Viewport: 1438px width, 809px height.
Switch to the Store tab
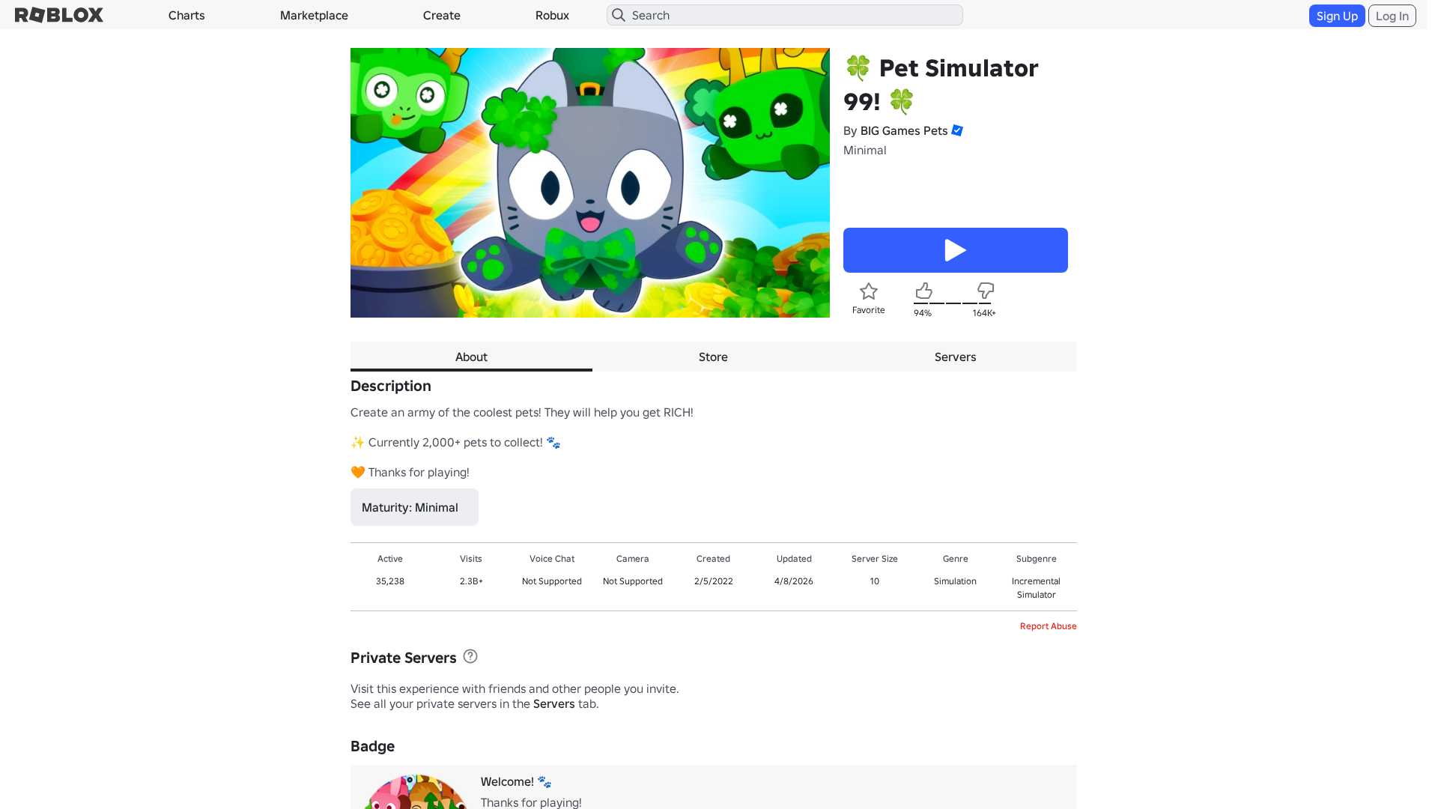coord(713,357)
